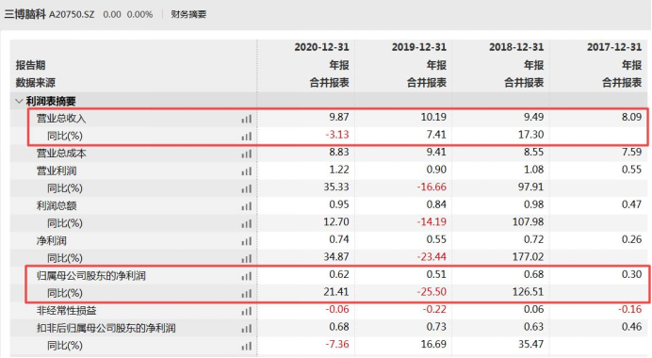The width and height of the screenshot is (652, 358).
Task: Click the 9.87 revenue value for 2020
Action: (339, 117)
